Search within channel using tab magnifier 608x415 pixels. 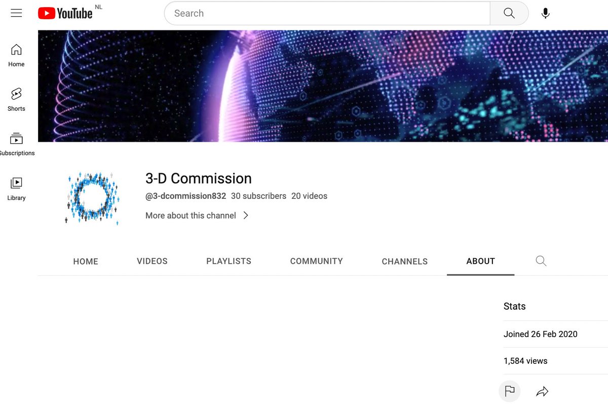pyautogui.click(x=541, y=261)
